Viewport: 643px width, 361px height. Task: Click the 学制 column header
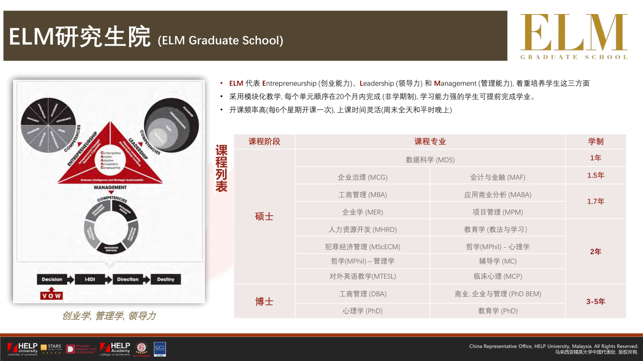pos(595,142)
